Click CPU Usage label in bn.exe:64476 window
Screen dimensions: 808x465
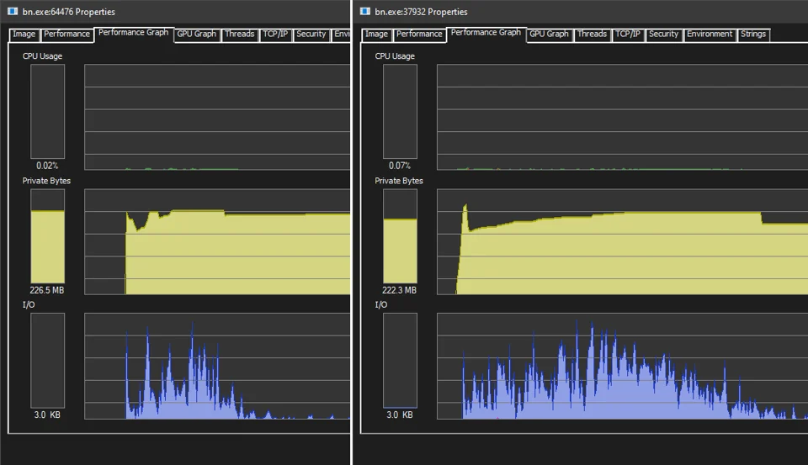42,55
